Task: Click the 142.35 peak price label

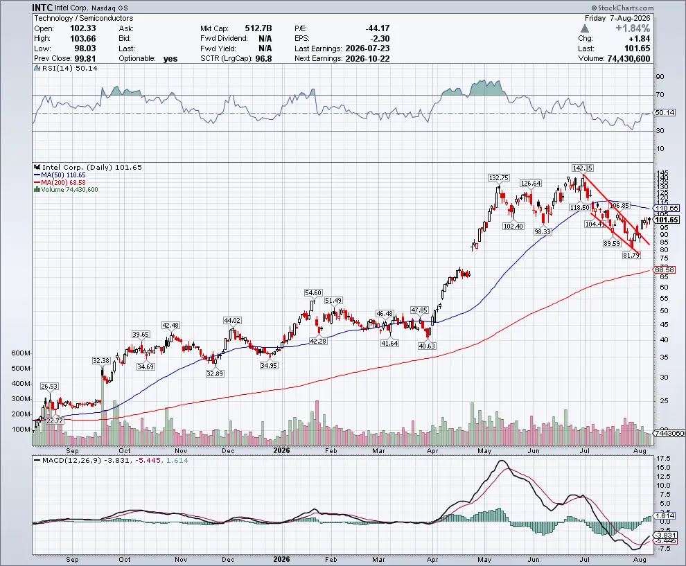Action: pos(582,168)
